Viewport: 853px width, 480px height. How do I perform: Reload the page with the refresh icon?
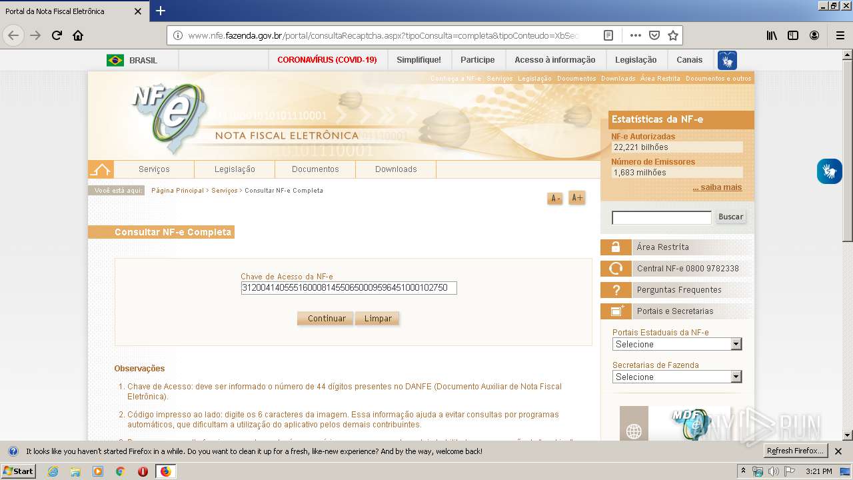(x=57, y=35)
